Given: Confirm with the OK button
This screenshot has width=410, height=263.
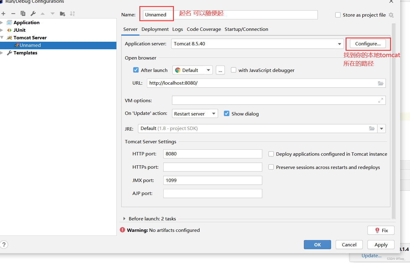Looking at the screenshot, I should coord(317,245).
